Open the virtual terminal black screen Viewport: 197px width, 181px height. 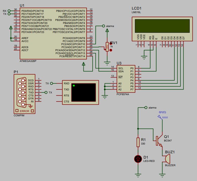83,92
